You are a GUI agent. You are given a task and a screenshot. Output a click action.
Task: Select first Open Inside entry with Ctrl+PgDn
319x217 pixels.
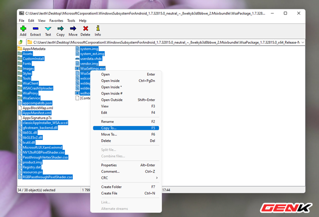126,81
